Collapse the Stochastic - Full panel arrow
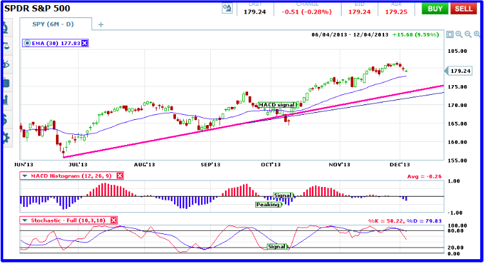Image resolution: width=484 pixels, height=263 pixels. tap(24, 220)
